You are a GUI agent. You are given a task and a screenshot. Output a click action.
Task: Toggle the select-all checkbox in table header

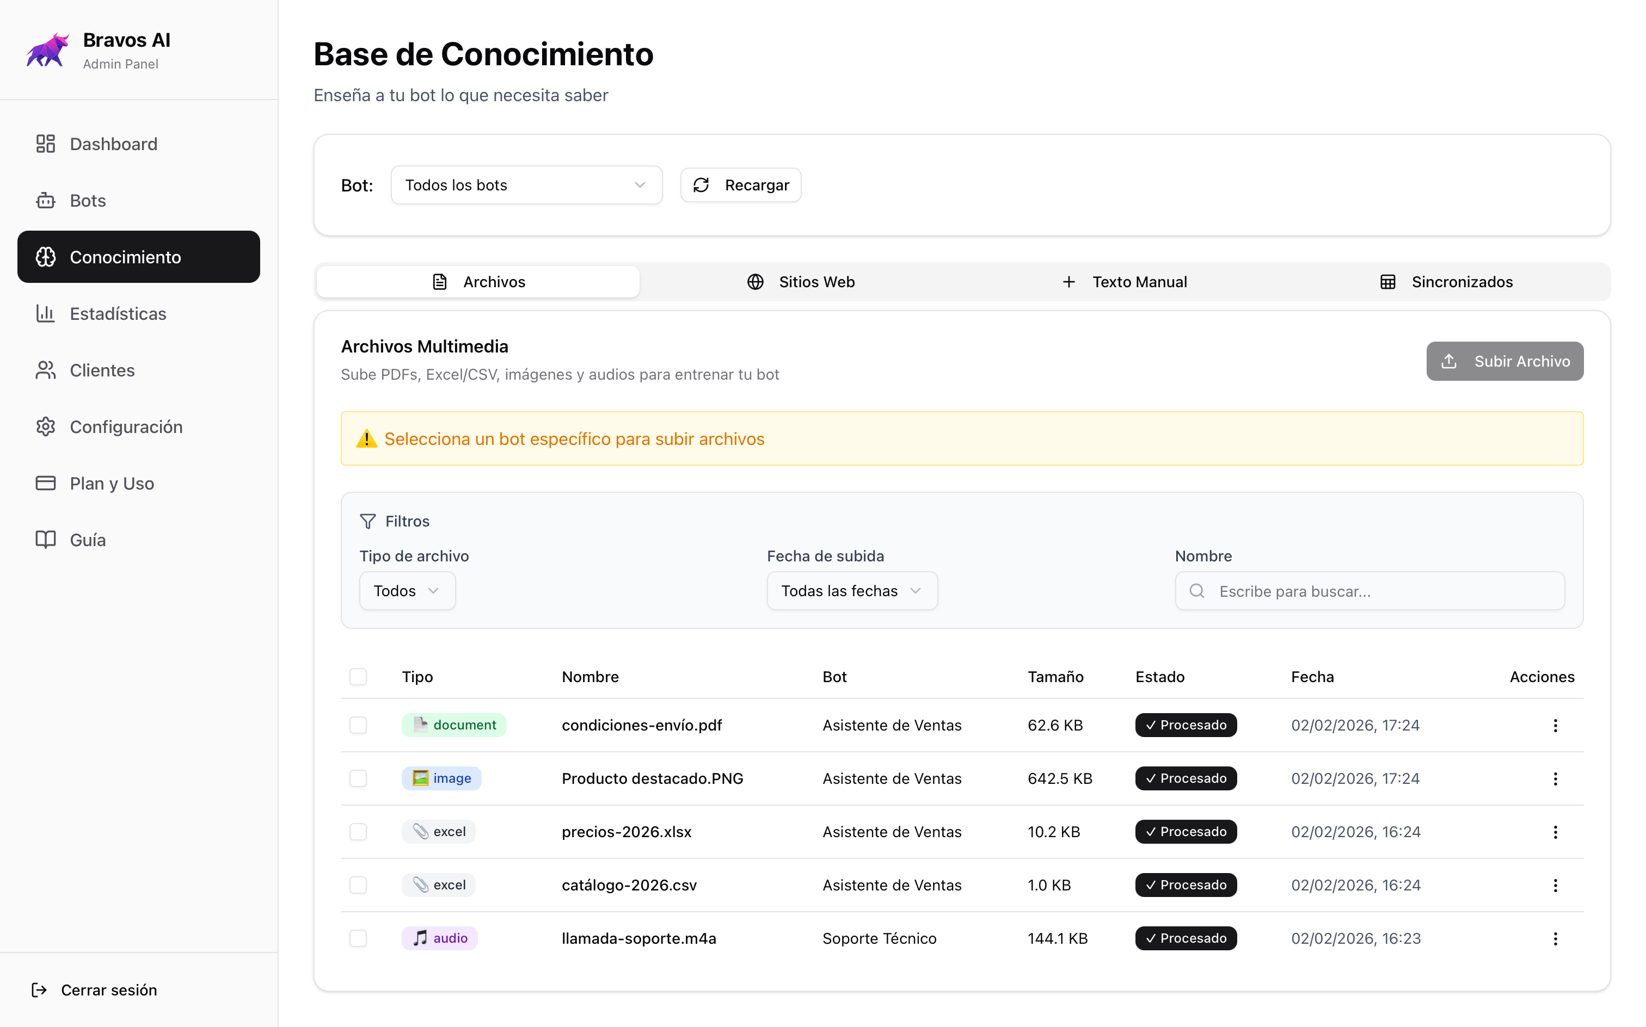click(358, 677)
